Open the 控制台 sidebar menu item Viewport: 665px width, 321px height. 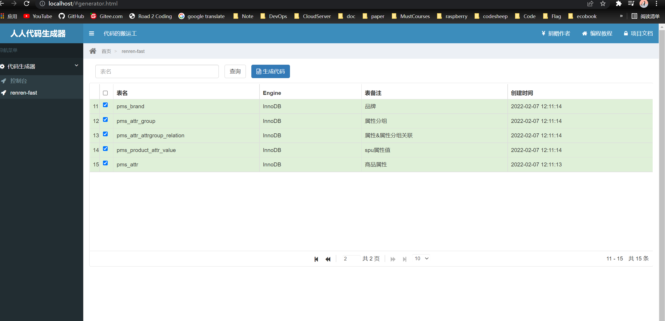[18, 81]
